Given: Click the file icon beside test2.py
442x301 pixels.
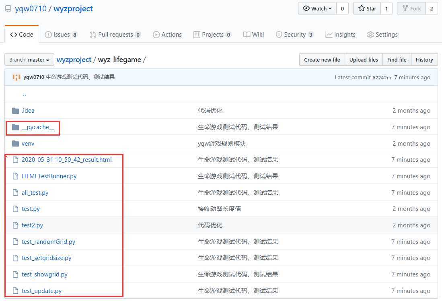Looking at the screenshot, I should (16, 225).
